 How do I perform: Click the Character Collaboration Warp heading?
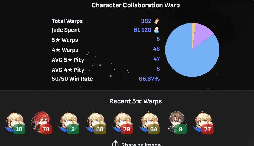136,5
